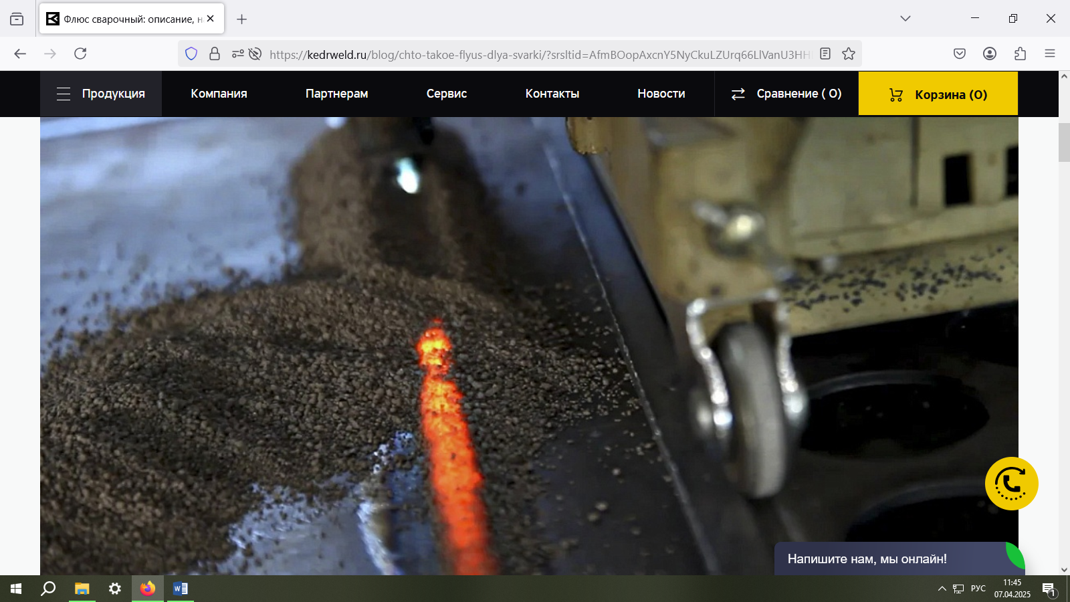
Task: Click the page vertical scrollbar thumb
Action: (x=1064, y=142)
